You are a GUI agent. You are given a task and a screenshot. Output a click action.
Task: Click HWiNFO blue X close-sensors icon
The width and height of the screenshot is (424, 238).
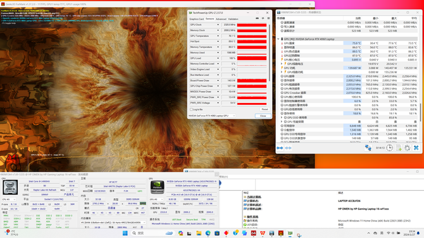(416, 148)
